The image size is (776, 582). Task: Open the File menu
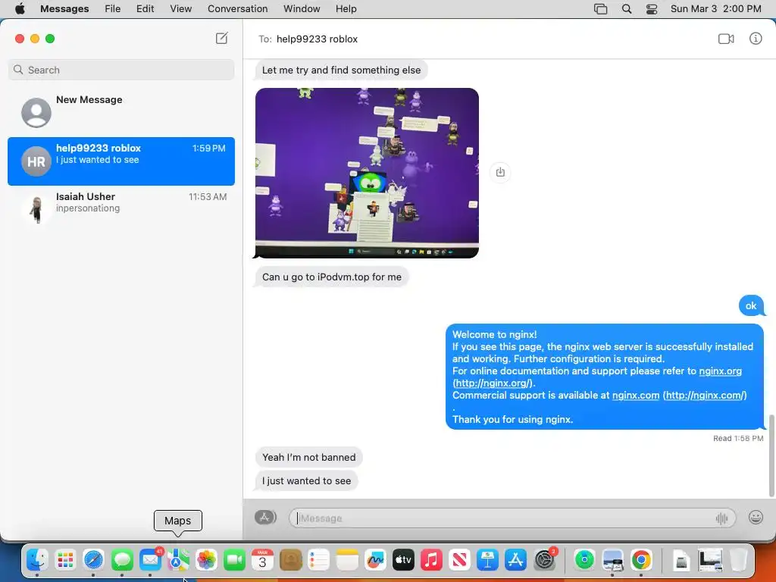coord(113,9)
